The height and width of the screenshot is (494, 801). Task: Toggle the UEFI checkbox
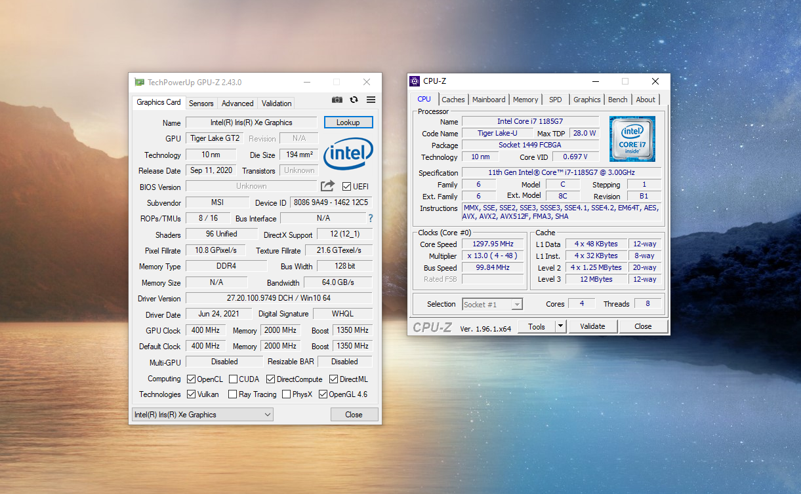coord(347,186)
